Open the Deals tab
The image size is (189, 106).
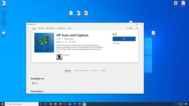(69, 28)
